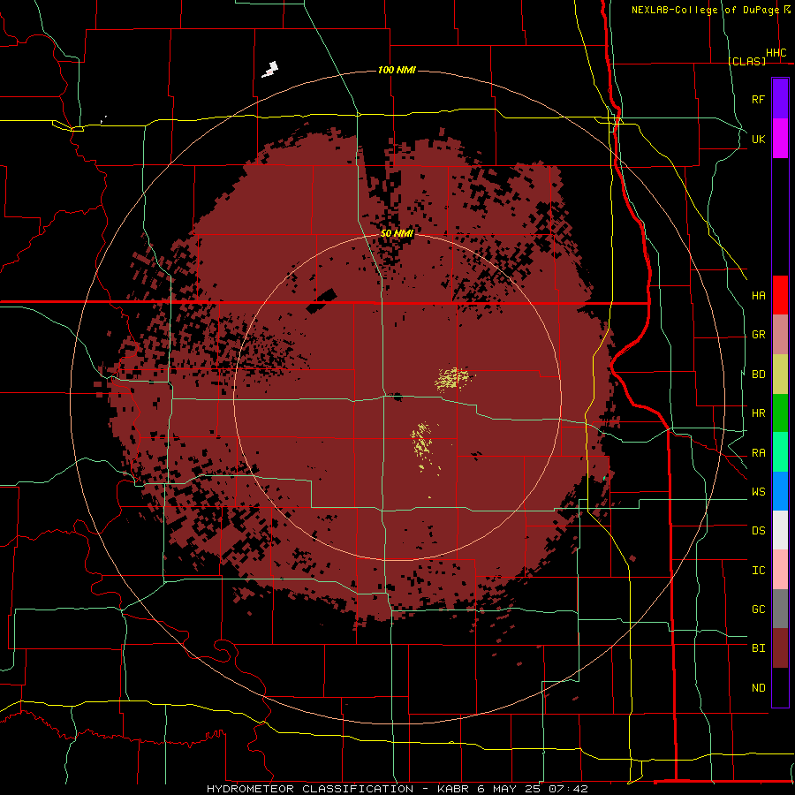The height and width of the screenshot is (795, 795).
Task: Click the UK magenta color swatch
Action: pyautogui.click(x=780, y=139)
